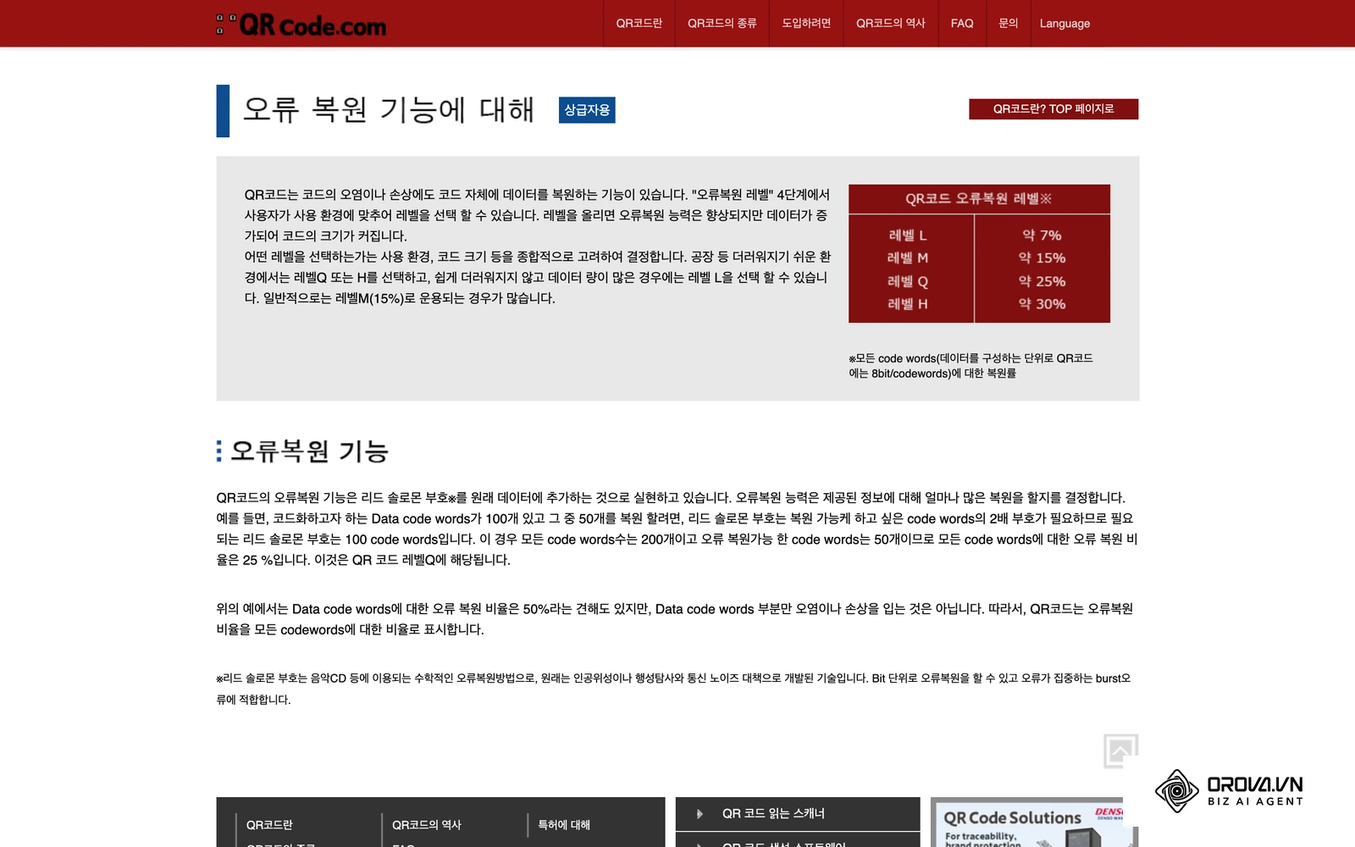Open the Language menu

(x=1065, y=24)
